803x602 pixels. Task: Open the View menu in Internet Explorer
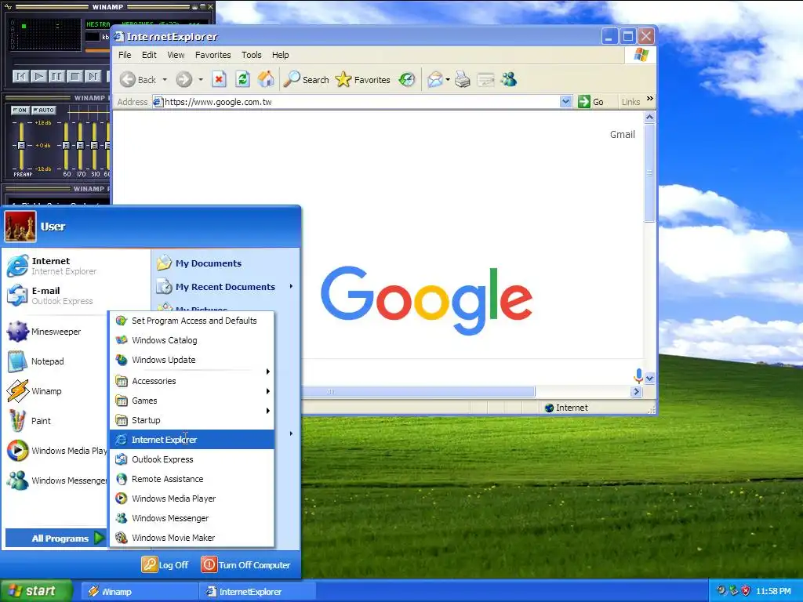(176, 55)
